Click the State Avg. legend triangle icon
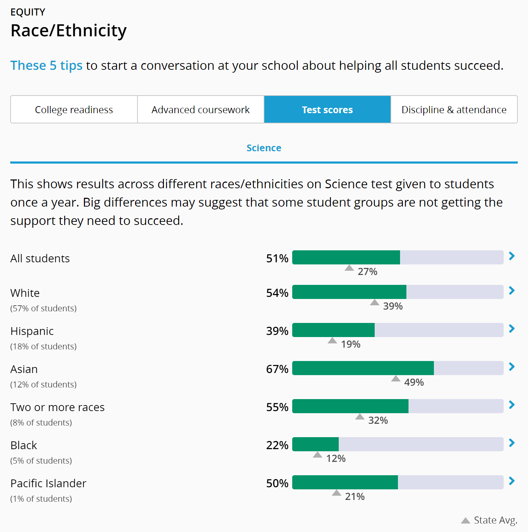Viewport: 528px width, 532px height. click(x=466, y=521)
